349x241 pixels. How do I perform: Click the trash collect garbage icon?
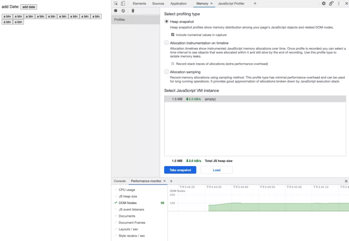point(133,11)
